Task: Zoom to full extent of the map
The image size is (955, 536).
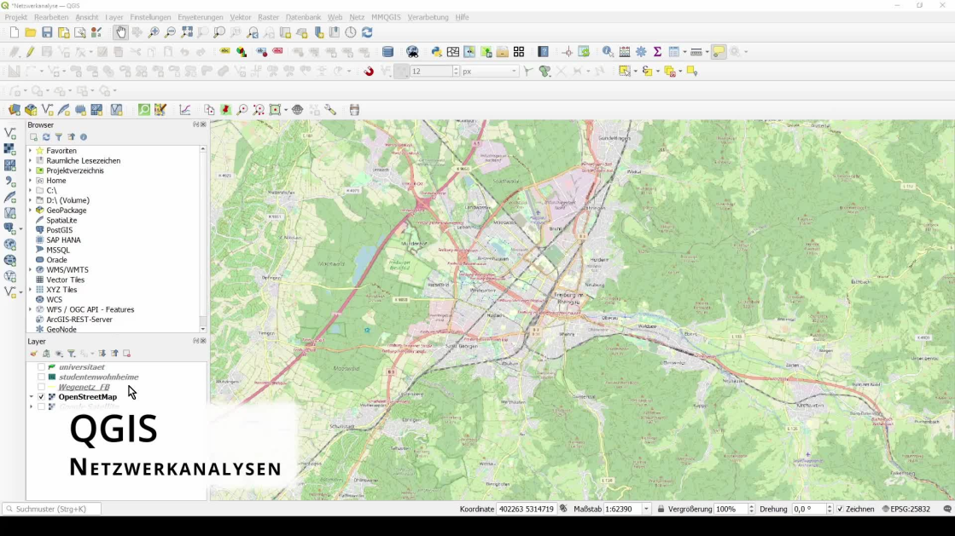Action: pyautogui.click(x=186, y=32)
